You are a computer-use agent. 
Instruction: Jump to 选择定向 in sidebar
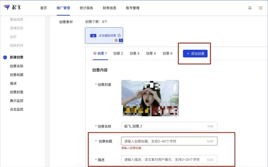(17, 28)
